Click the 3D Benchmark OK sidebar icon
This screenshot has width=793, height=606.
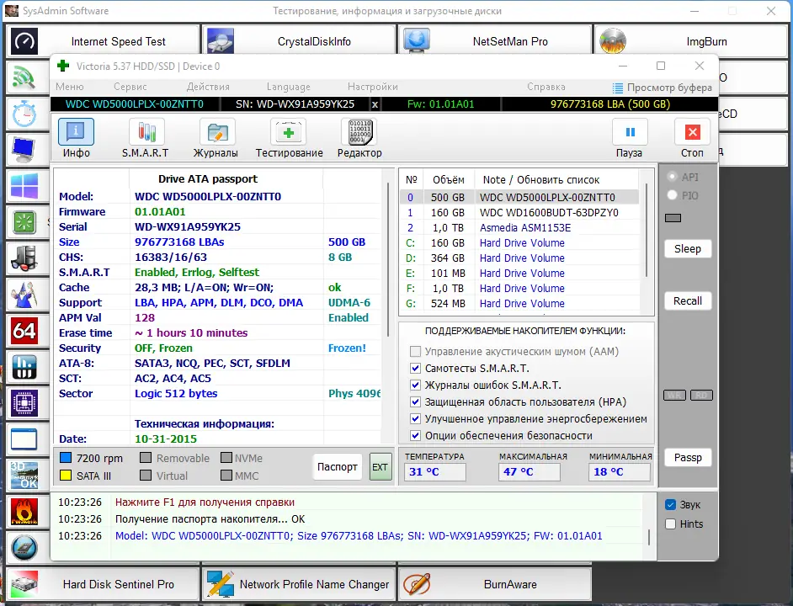[24, 476]
